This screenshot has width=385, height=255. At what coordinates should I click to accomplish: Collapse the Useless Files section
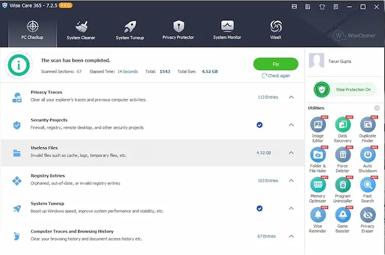pos(291,152)
